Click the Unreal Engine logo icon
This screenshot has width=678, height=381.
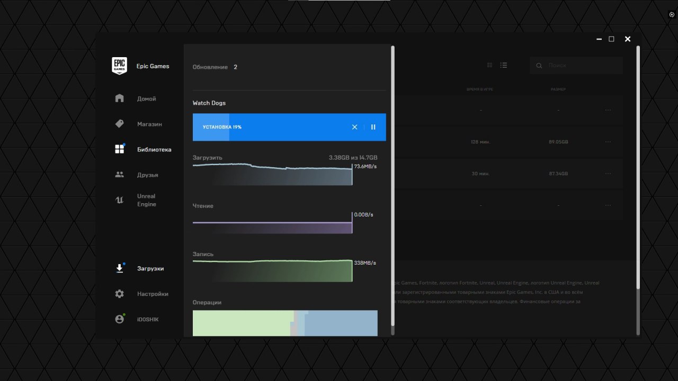119,200
